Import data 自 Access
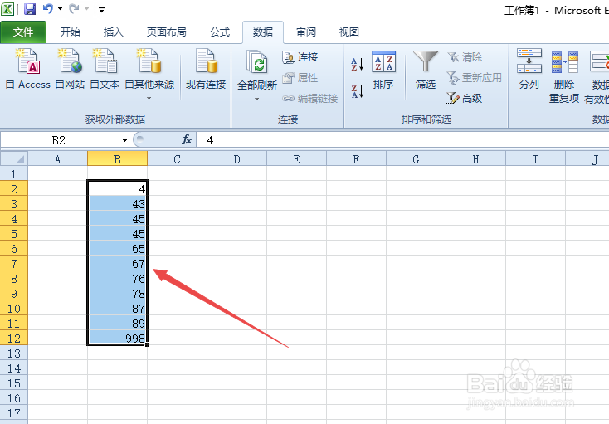 tap(28, 69)
